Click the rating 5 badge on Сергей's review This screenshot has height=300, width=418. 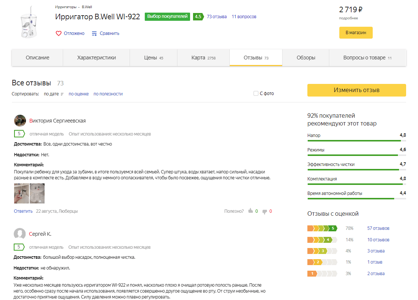tap(19, 247)
